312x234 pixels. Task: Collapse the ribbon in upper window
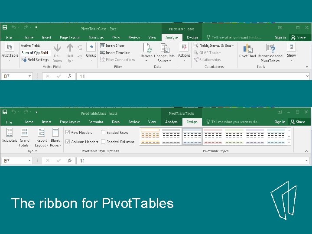(x=307, y=67)
